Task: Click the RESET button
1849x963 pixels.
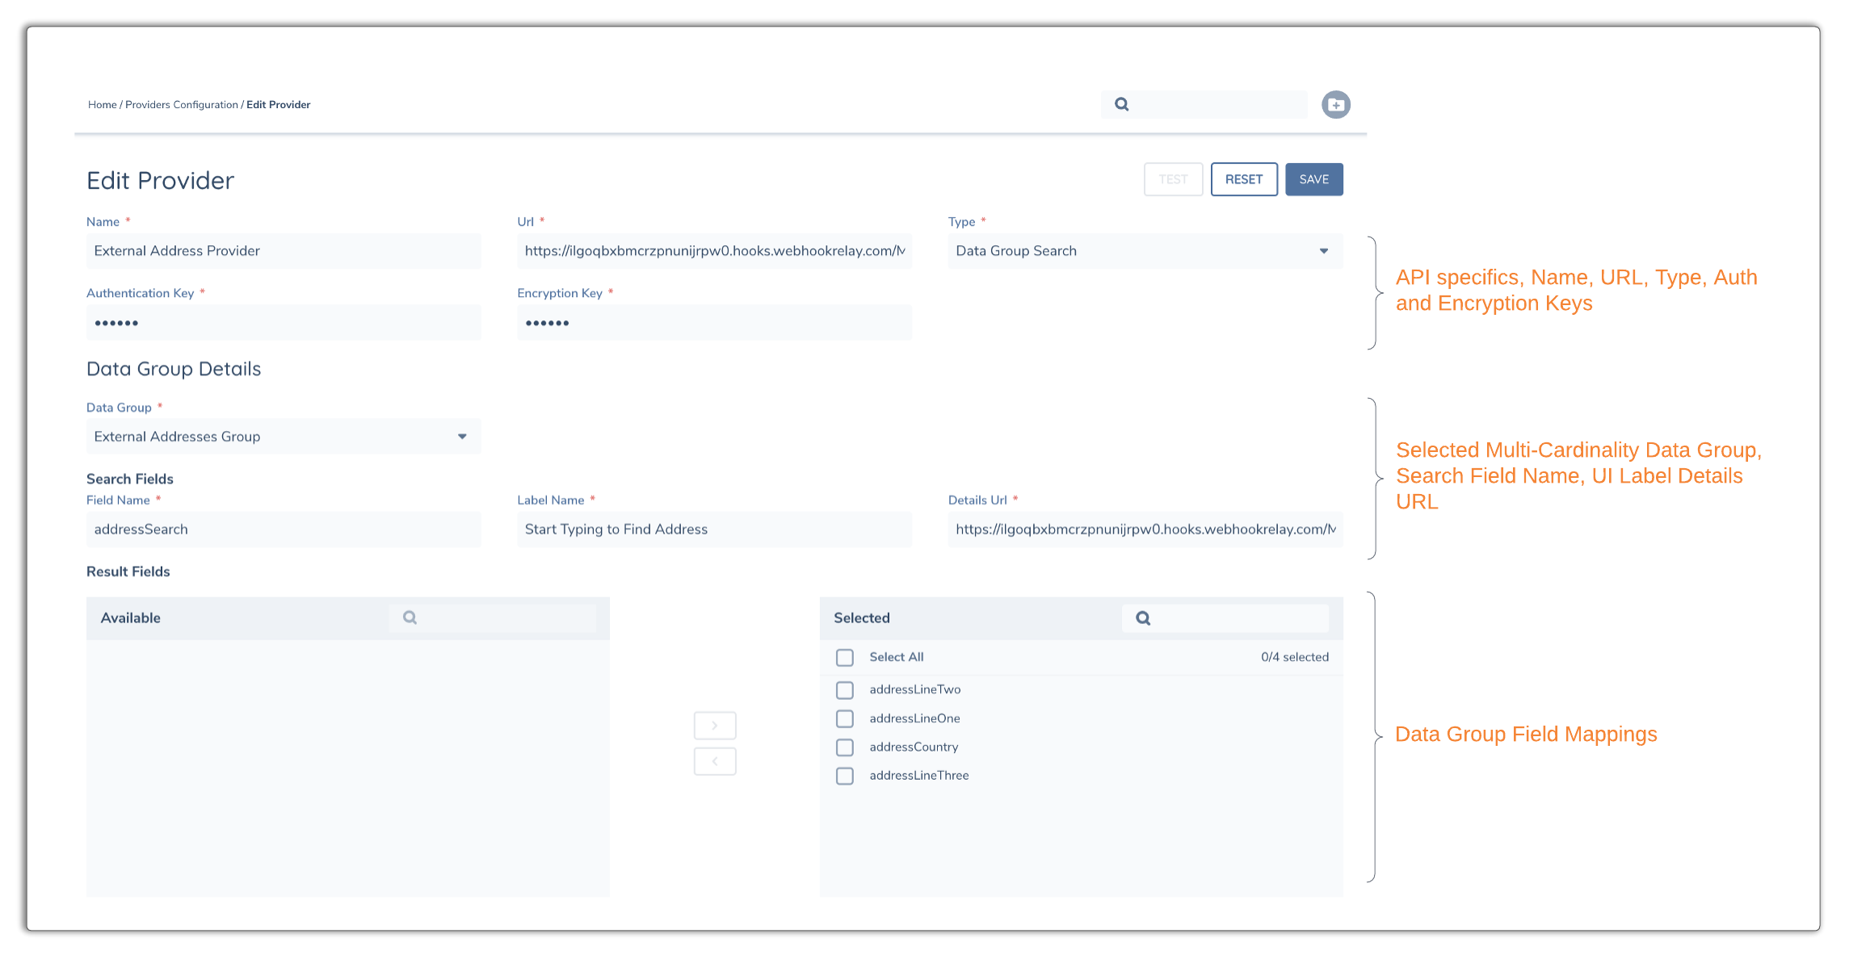Action: click(x=1243, y=179)
